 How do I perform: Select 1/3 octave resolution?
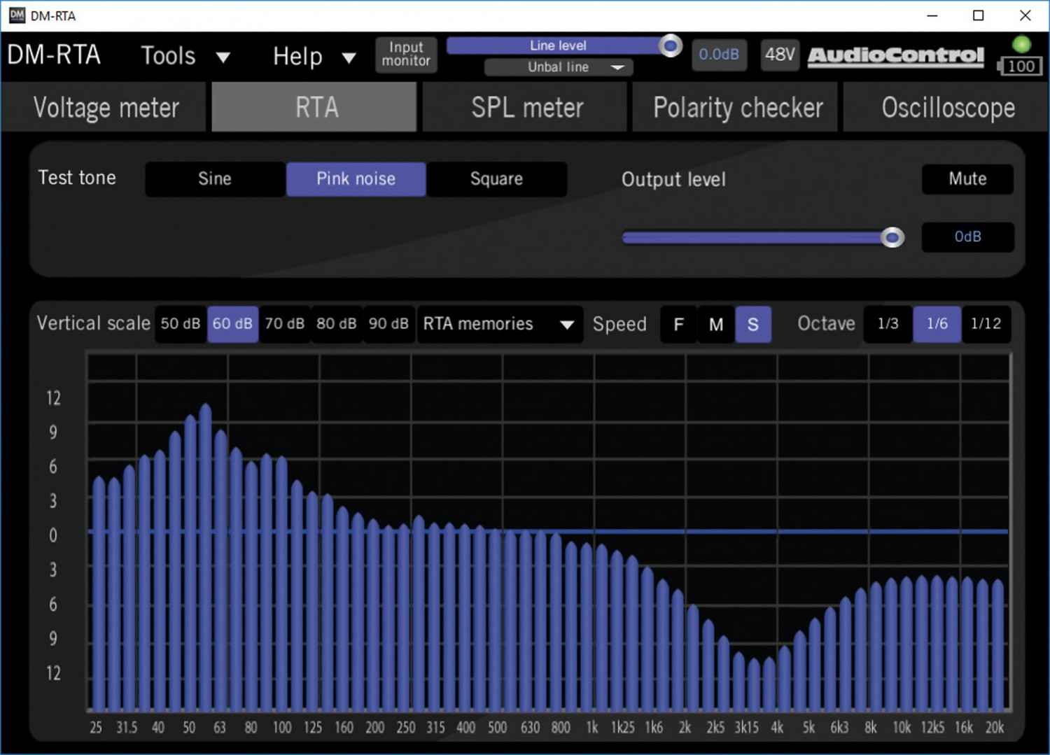(x=888, y=324)
